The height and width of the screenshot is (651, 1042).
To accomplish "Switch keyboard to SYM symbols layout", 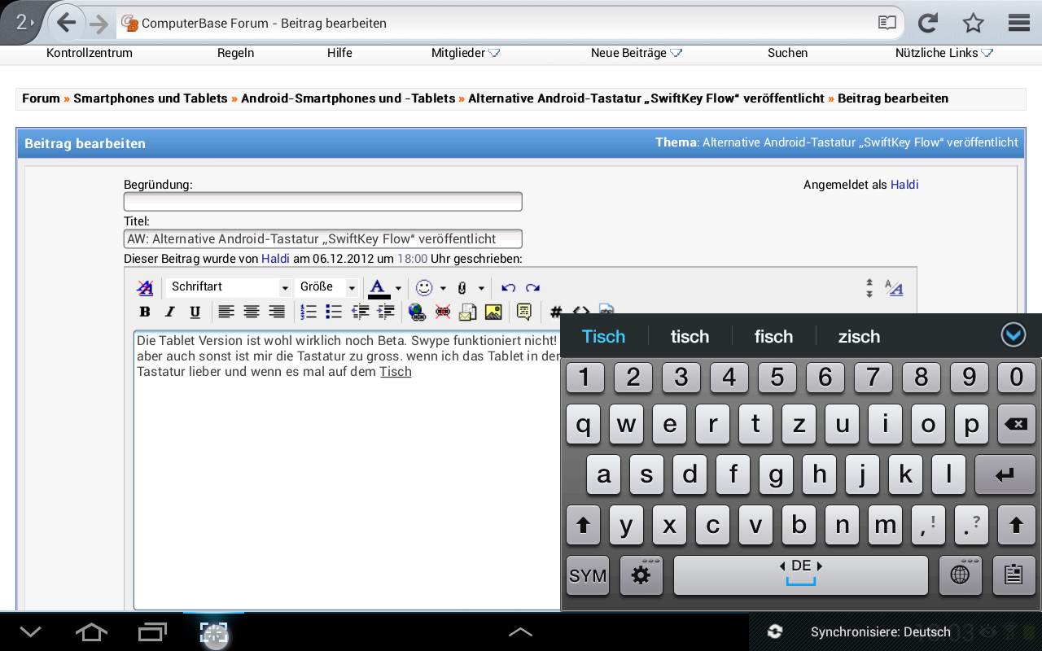I will point(588,575).
